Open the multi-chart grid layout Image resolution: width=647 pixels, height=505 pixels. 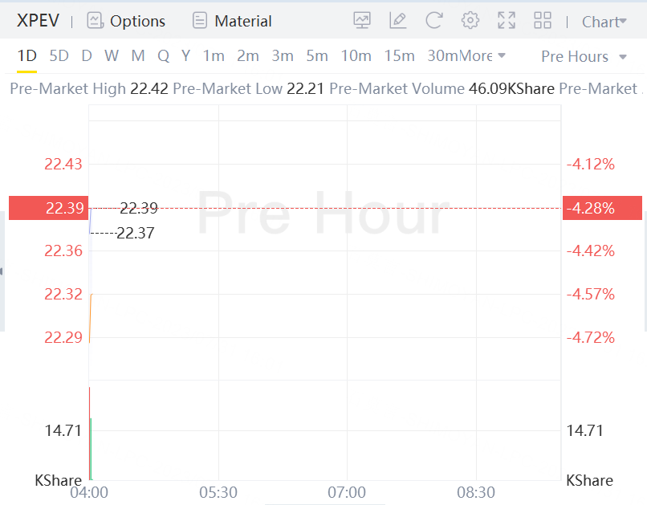click(543, 21)
